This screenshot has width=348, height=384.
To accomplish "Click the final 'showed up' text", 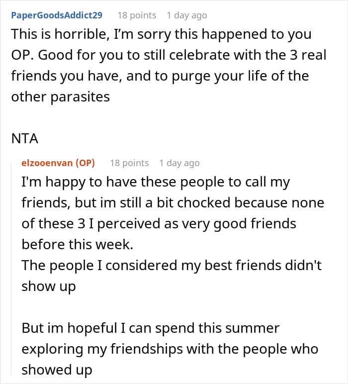I will [x=57, y=370].
